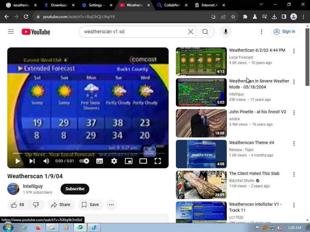310x232 pixels.
Task: Mute the video volume
Action: click(46, 161)
